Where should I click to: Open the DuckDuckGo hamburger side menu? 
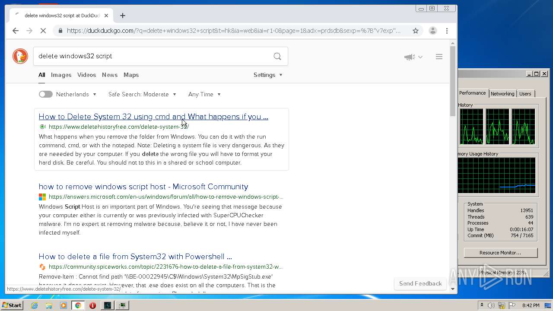(439, 57)
